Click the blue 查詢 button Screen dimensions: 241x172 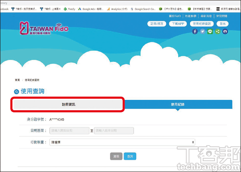pos(130,156)
